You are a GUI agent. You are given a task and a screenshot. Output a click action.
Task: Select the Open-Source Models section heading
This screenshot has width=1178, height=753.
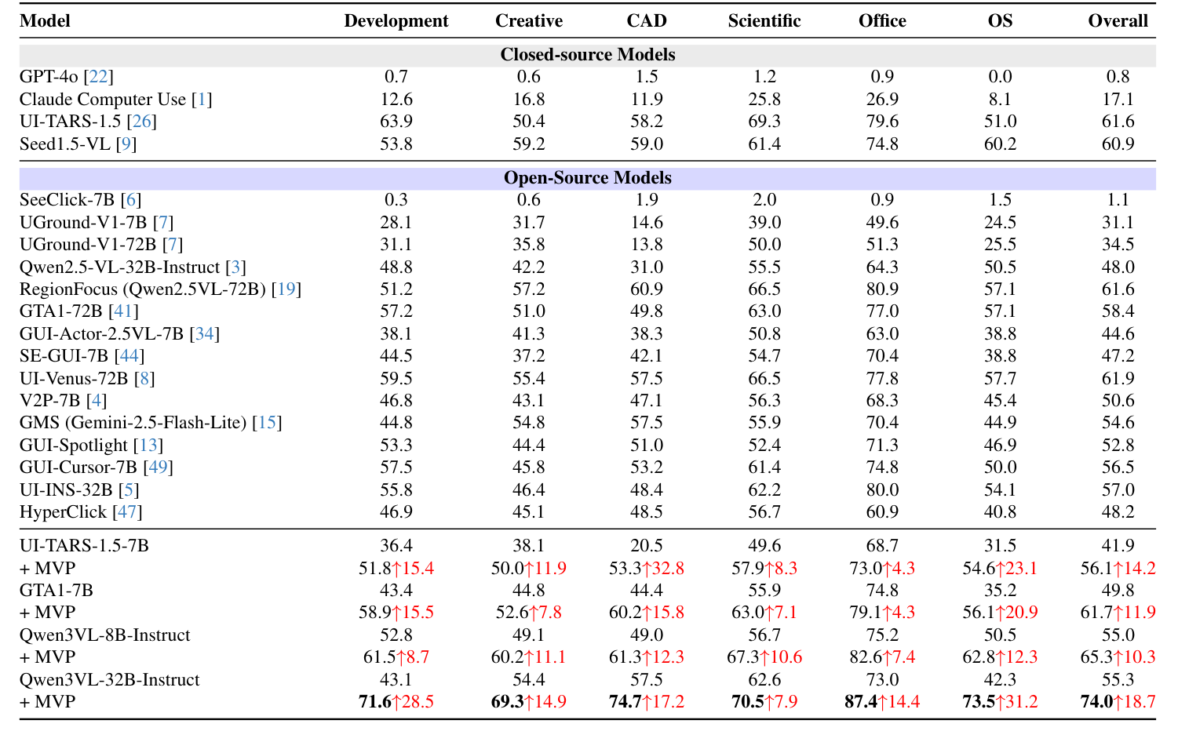[587, 178]
